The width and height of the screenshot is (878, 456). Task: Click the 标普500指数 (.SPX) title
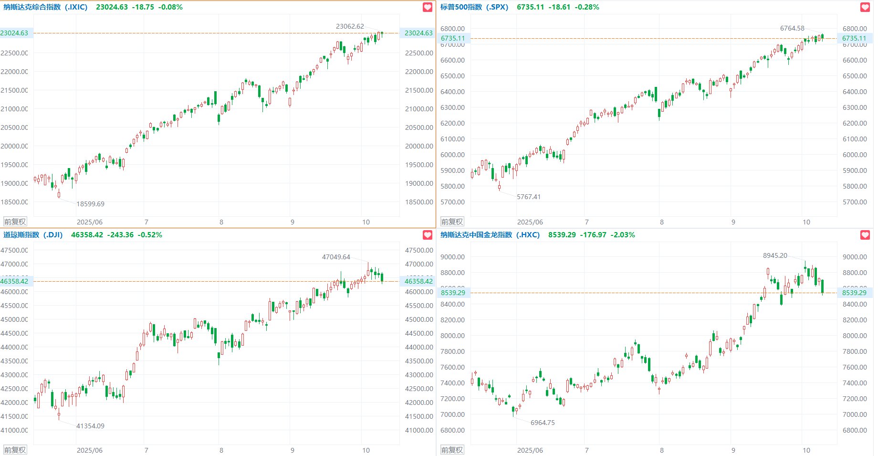474,7
